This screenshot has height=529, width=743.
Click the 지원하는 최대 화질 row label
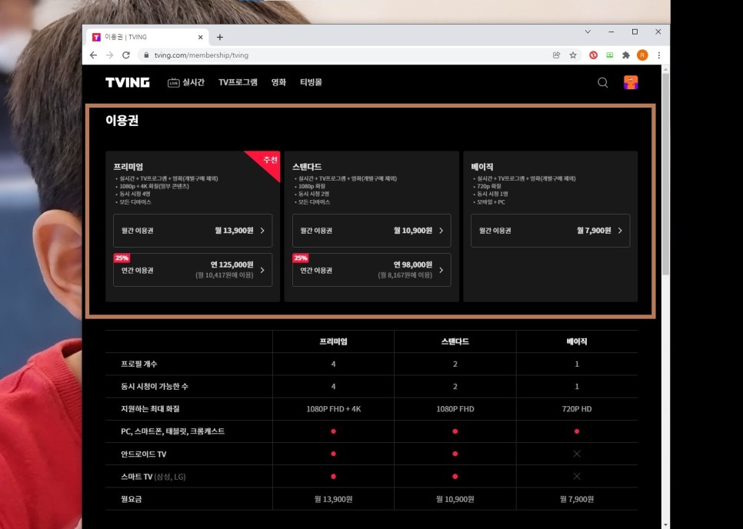(x=150, y=409)
